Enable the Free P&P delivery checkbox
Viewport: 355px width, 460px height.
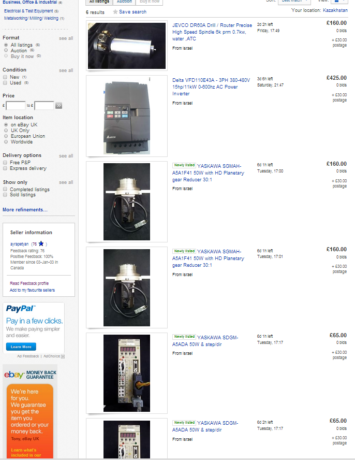(x=5, y=162)
